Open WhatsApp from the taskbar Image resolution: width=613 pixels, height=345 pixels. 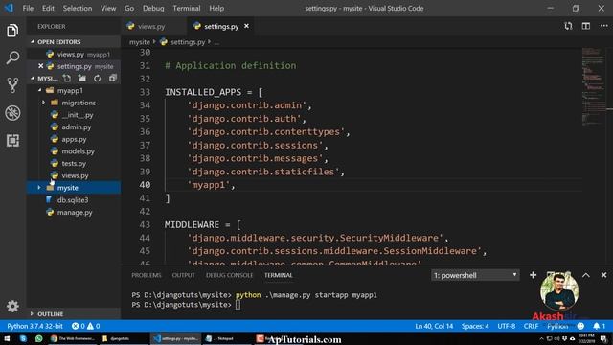(38, 338)
